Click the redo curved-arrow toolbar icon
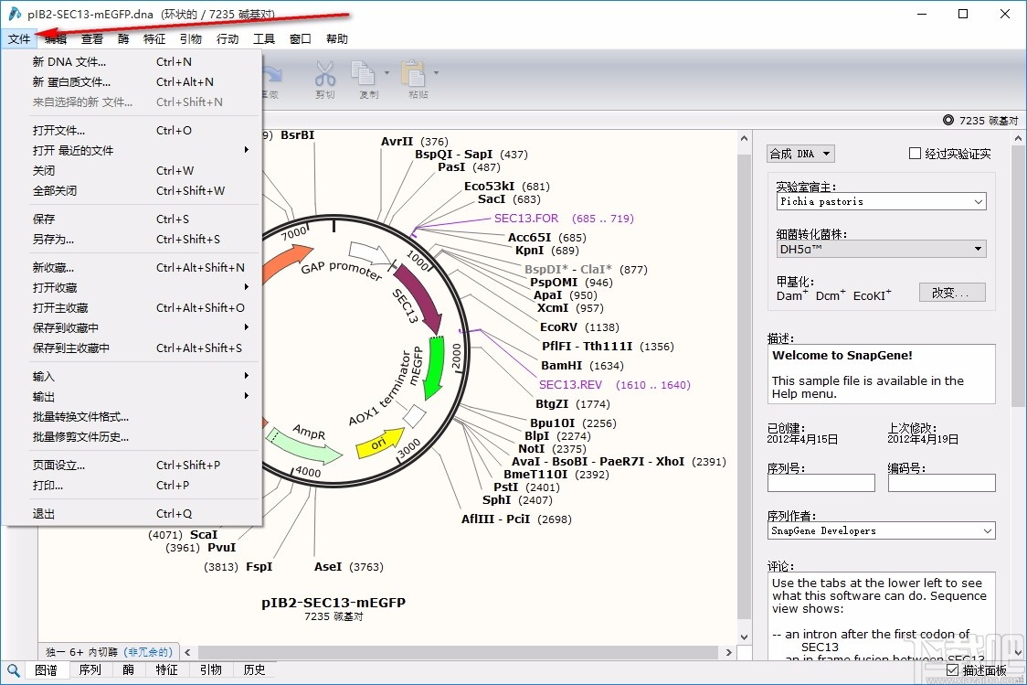Screen dimensions: 1027x685 click(272, 73)
